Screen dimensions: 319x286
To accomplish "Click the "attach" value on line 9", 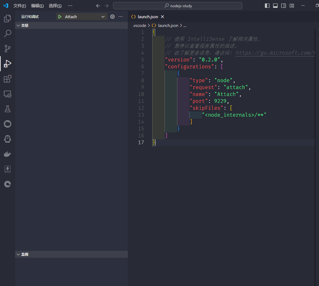I will point(236,87).
